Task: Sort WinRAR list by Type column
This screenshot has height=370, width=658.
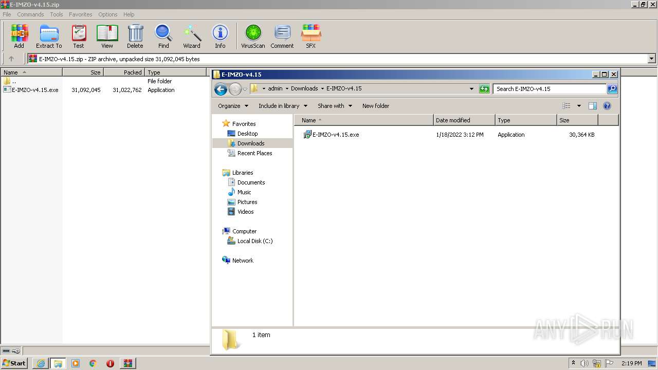Action: click(176, 72)
